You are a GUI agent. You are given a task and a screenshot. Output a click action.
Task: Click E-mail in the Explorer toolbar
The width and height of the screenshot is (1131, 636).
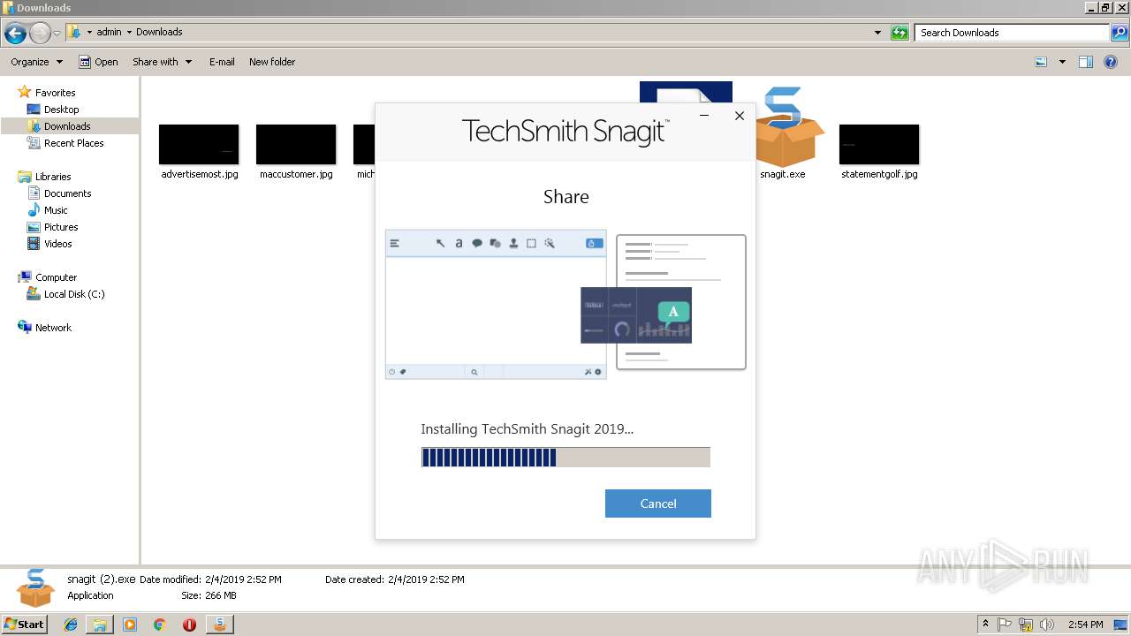click(x=222, y=62)
